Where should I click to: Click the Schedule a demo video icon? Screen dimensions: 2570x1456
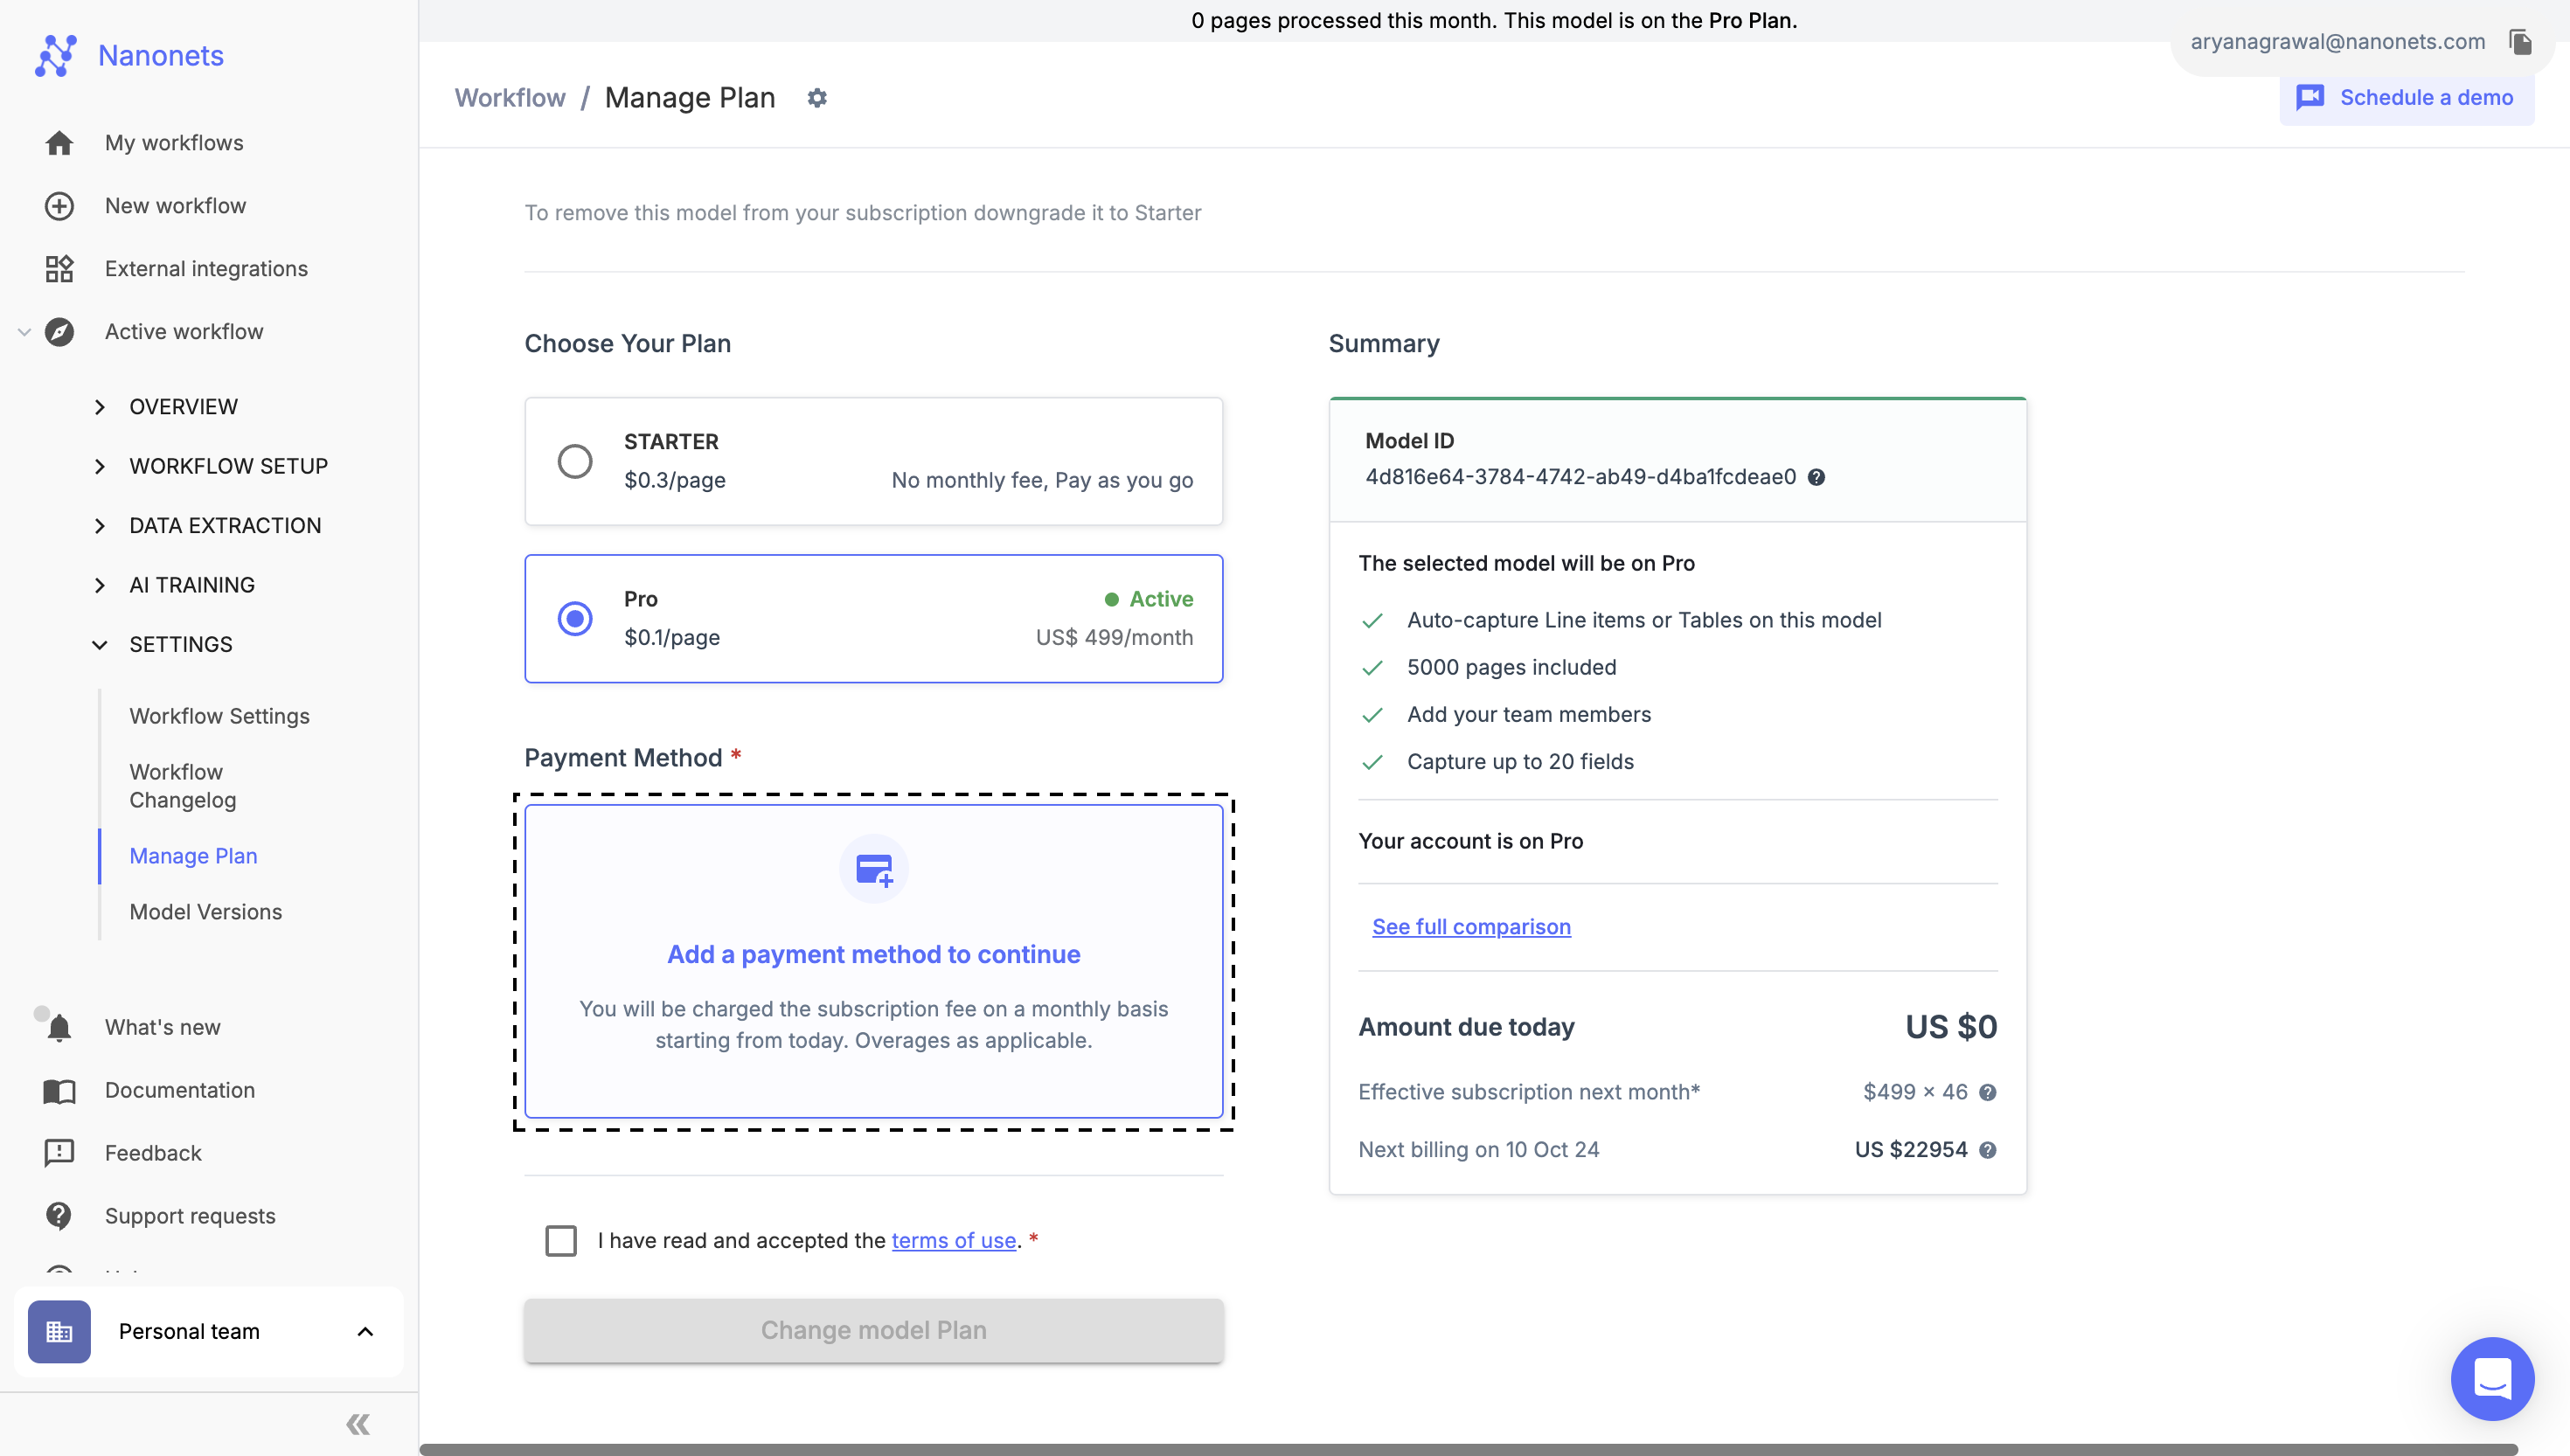click(2310, 98)
